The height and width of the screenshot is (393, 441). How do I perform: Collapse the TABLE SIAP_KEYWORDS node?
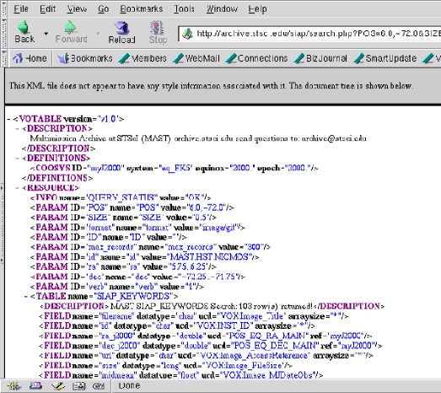(x=26, y=296)
